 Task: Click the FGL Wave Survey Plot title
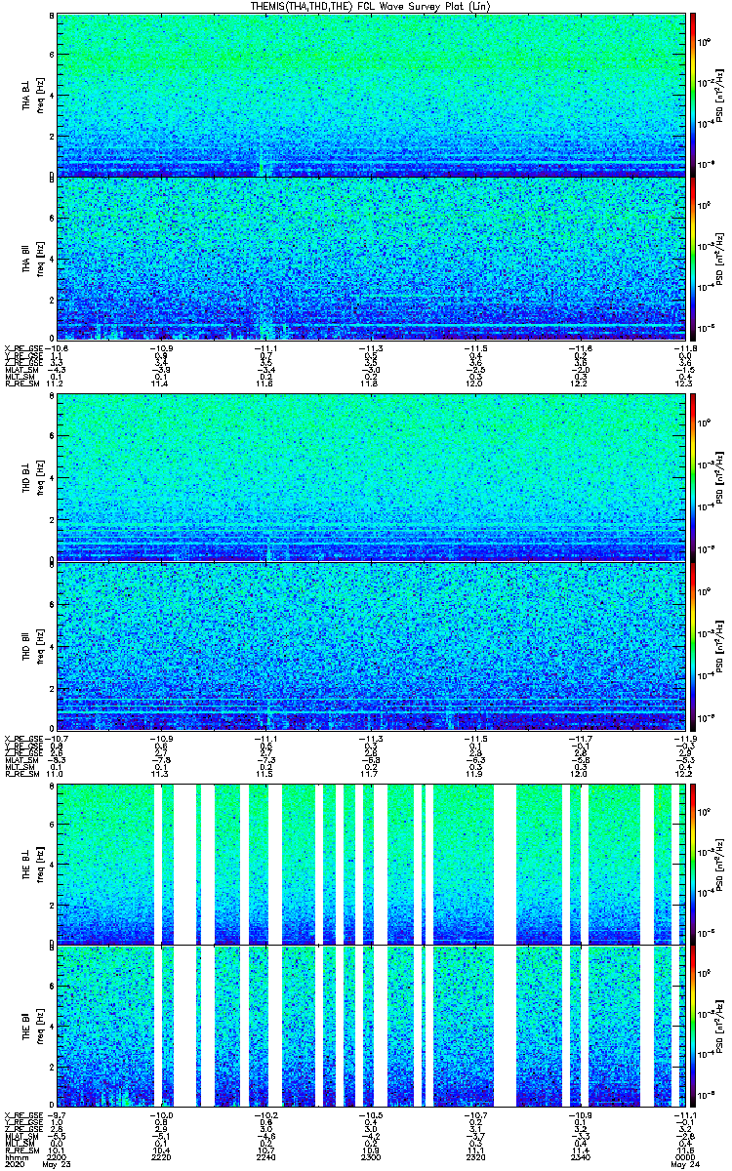[367, 7]
